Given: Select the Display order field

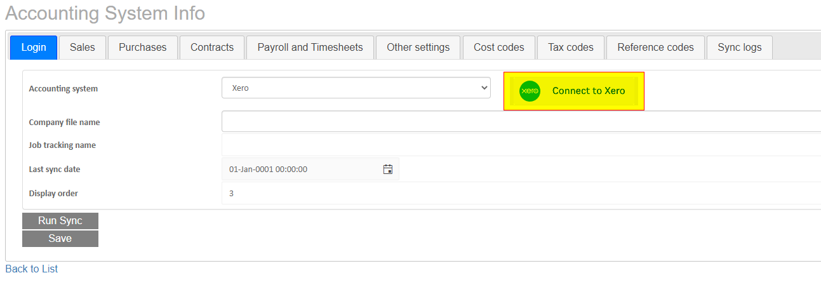Looking at the screenshot, I should [521, 193].
